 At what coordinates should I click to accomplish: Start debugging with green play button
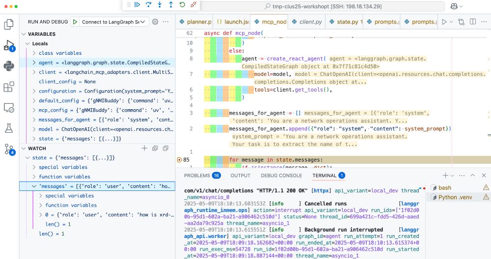click(75, 22)
